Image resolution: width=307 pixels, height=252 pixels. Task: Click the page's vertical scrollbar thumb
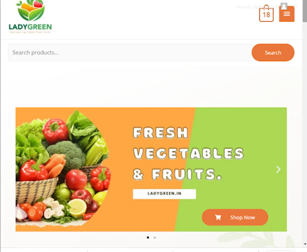(305, 11)
